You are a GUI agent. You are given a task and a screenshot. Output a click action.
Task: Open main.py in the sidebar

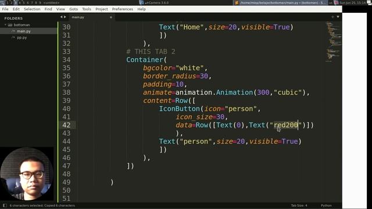point(24,31)
